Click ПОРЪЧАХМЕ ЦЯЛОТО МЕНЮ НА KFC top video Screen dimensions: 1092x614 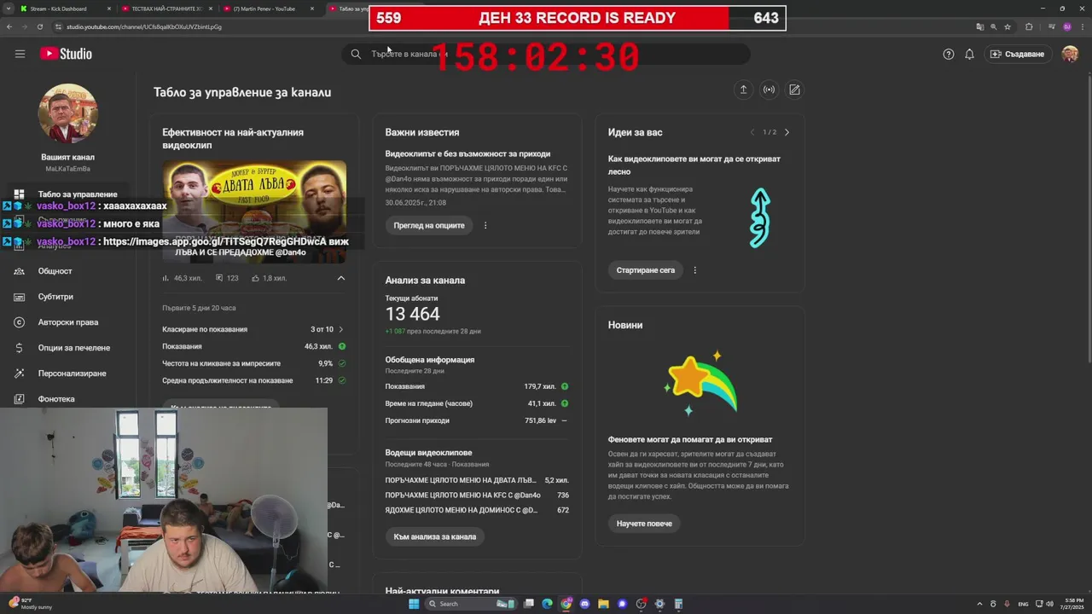[x=462, y=495]
